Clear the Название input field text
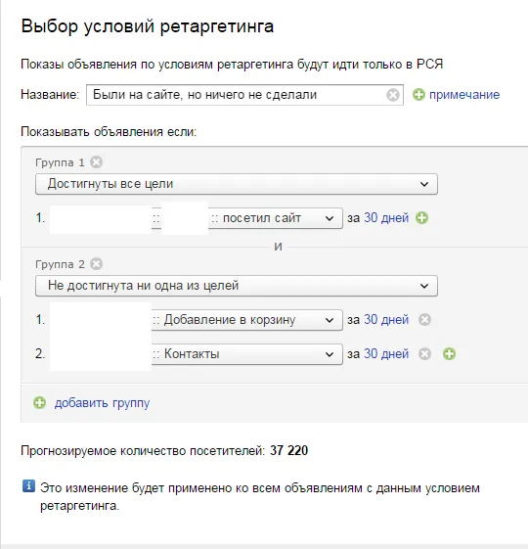 [393, 95]
